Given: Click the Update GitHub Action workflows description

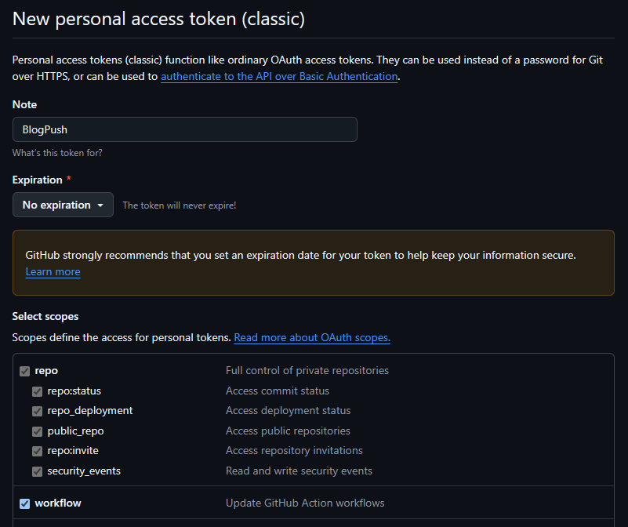Looking at the screenshot, I should pos(305,503).
